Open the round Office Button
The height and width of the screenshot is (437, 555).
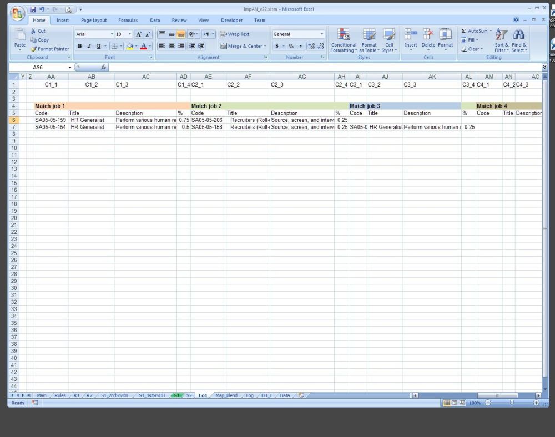coord(18,13)
